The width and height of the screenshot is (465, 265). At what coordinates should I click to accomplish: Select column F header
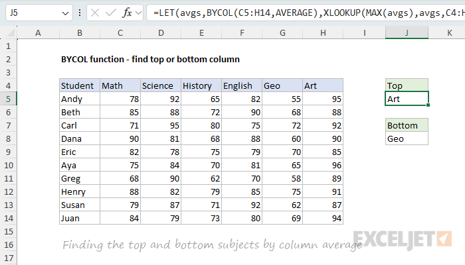[x=242, y=33]
